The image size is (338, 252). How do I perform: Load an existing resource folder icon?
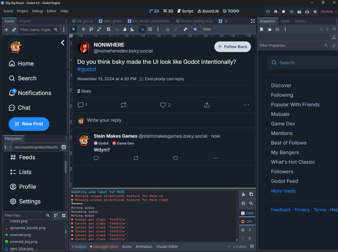(x=270, y=29)
